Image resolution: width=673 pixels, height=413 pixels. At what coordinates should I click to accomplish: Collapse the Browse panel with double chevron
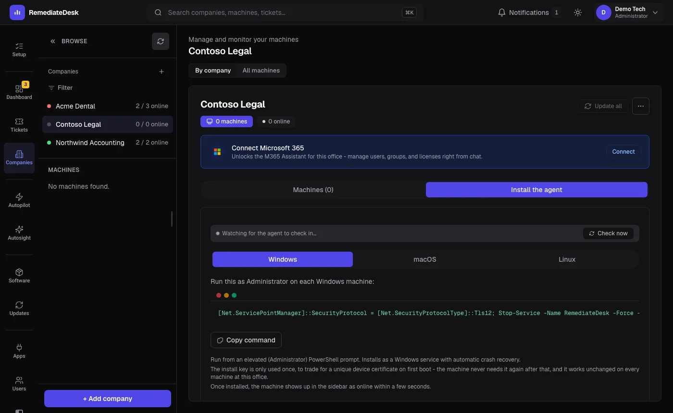click(53, 41)
